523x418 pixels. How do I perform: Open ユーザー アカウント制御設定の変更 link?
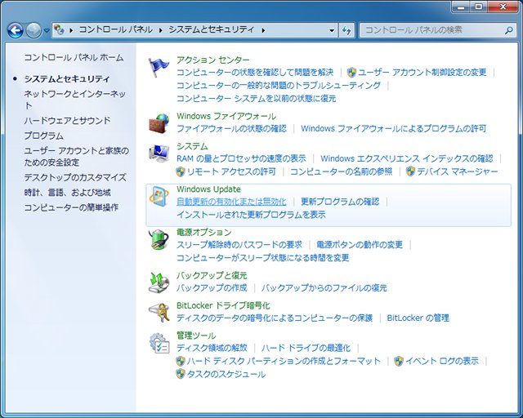coord(422,73)
